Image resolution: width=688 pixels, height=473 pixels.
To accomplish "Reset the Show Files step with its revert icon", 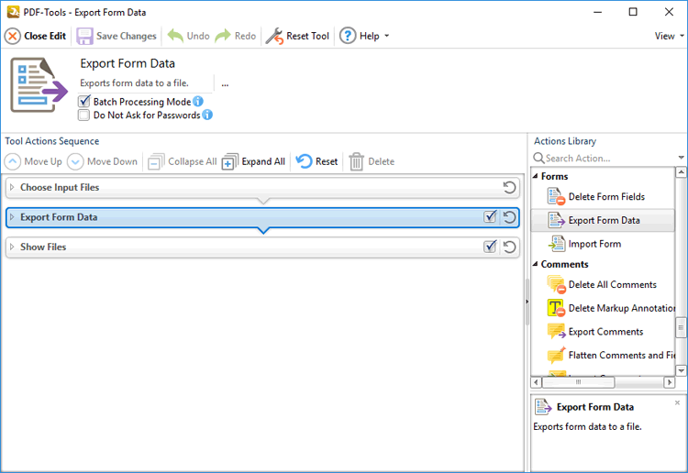I will (x=509, y=247).
